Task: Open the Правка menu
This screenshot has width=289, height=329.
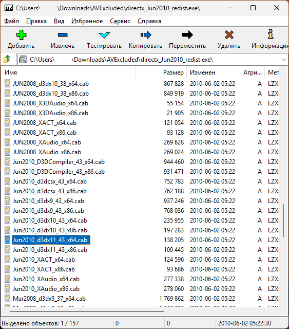Action: pos(36,21)
